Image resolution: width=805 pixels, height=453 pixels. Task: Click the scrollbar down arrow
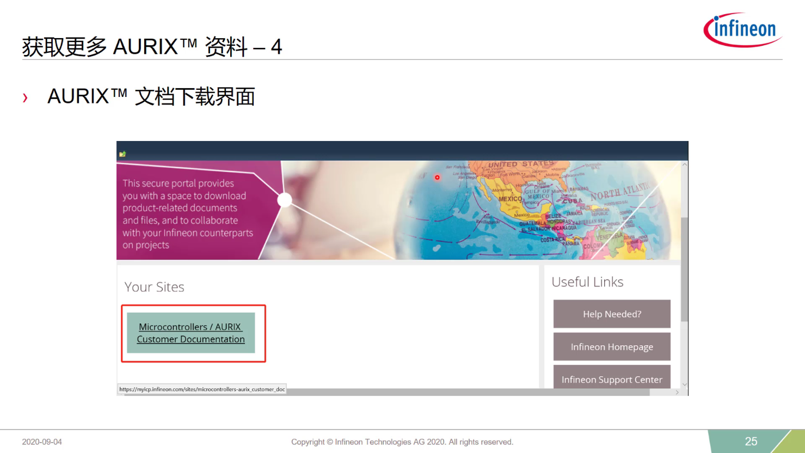[x=684, y=383]
